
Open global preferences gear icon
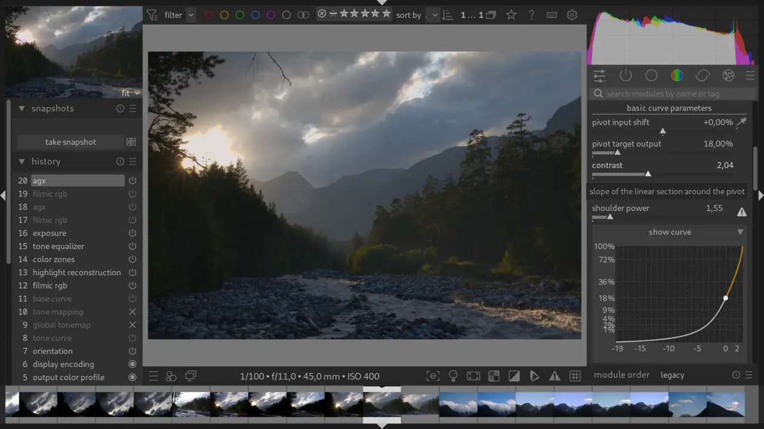point(572,15)
